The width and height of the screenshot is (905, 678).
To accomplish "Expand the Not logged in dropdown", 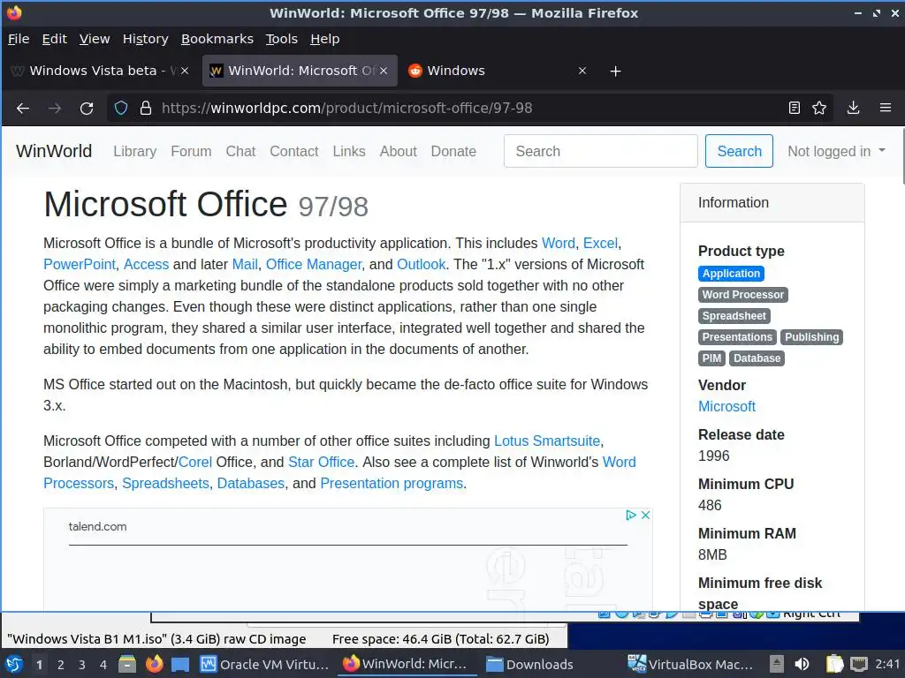I will (x=836, y=151).
